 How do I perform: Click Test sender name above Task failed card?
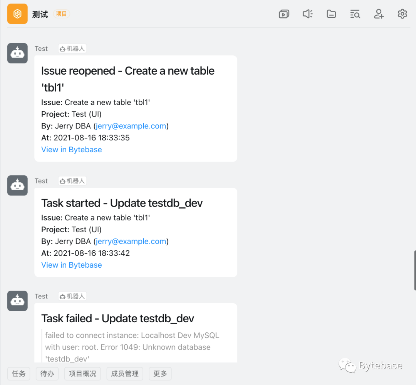coord(41,296)
